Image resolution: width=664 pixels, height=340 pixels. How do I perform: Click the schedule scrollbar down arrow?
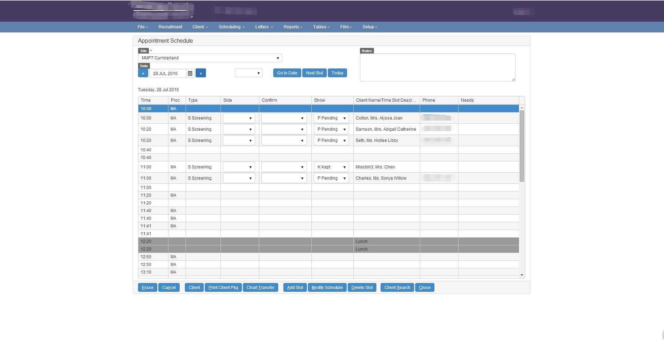(522, 275)
